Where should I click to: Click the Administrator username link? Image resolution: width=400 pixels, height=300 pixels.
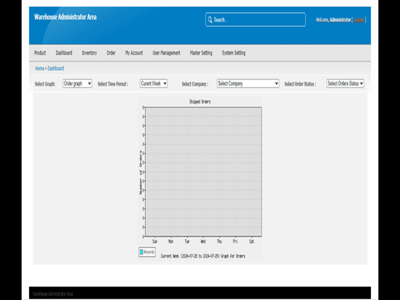point(340,20)
